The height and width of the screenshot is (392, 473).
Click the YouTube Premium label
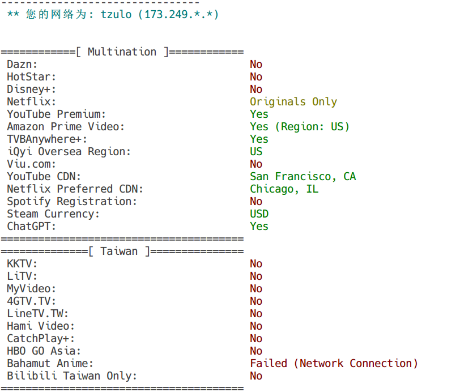pos(57,114)
